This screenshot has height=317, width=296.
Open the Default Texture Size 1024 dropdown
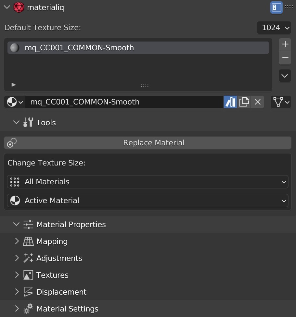(274, 28)
